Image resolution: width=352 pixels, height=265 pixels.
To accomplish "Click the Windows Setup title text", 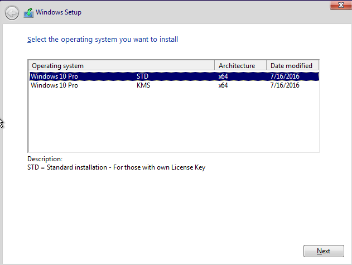I will point(59,12).
